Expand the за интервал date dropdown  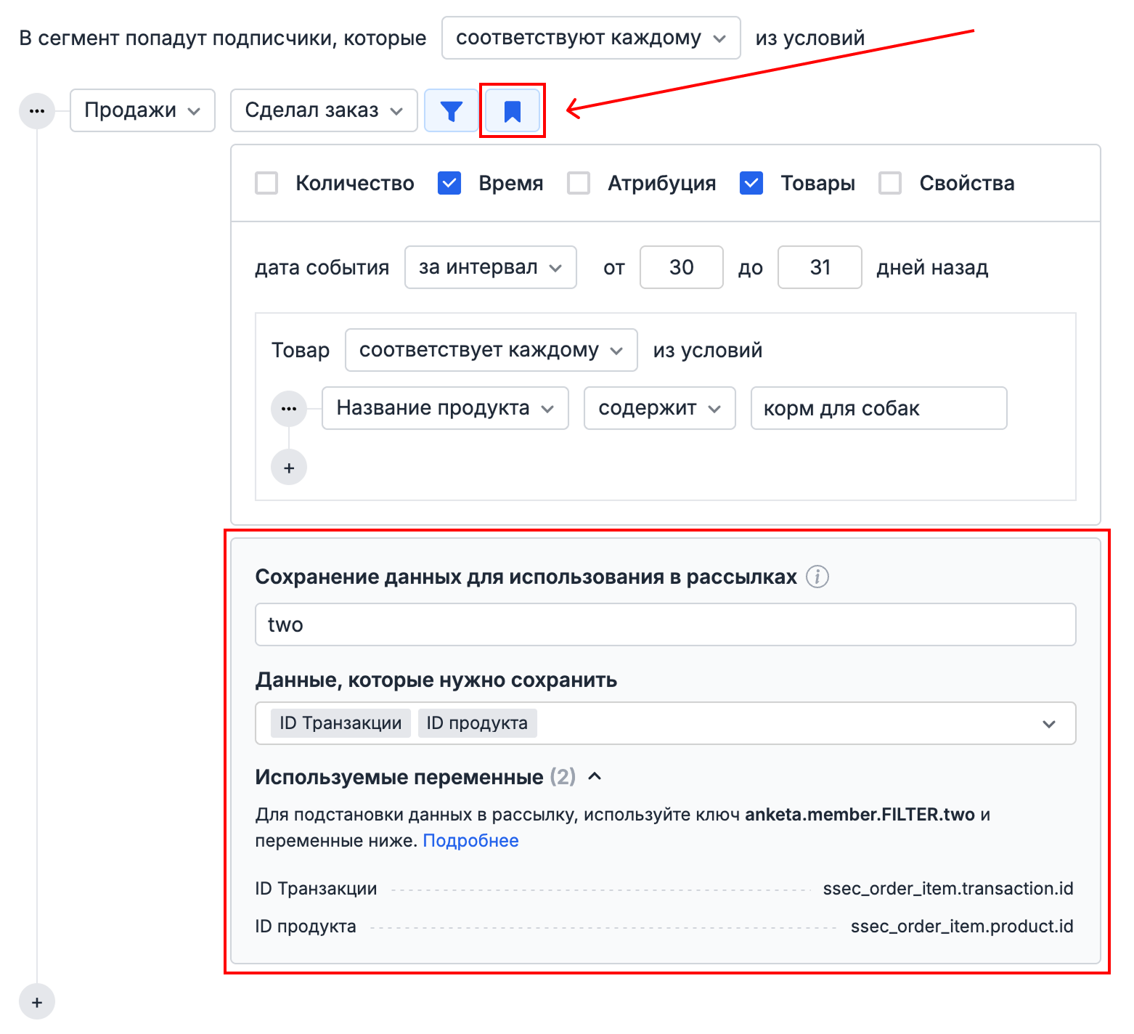point(490,267)
